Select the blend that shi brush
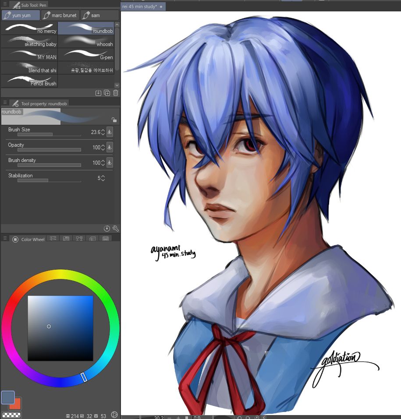The width and height of the screenshot is (401, 419). pyautogui.click(x=29, y=67)
